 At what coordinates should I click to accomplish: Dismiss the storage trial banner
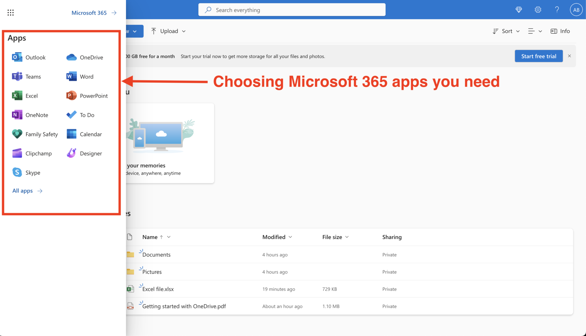[x=570, y=56]
